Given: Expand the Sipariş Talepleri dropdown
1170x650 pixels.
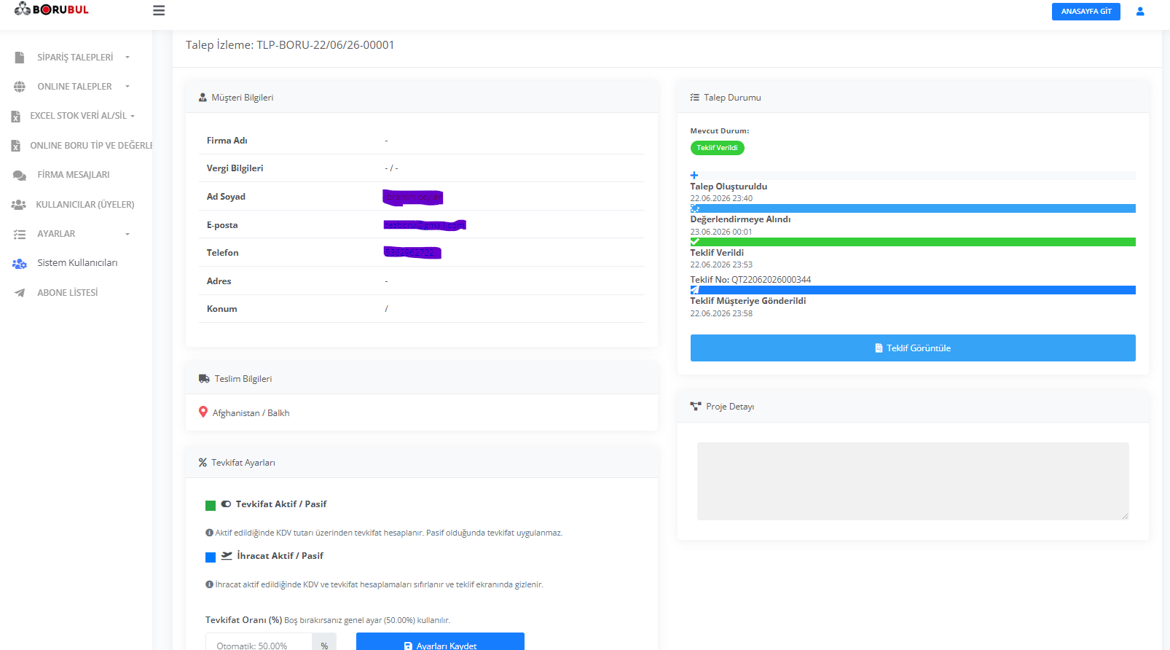Looking at the screenshot, I should tap(127, 58).
